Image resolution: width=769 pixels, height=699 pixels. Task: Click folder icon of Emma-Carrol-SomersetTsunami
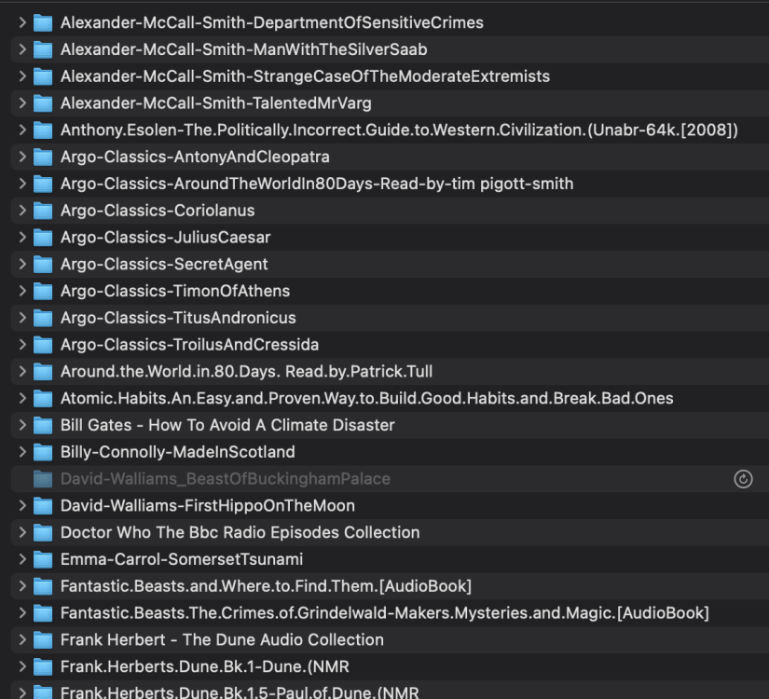[x=43, y=559]
